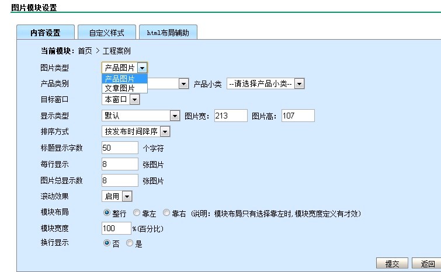The height and width of the screenshot is (272, 441).
Task: Click the 图片宽 input field
Action: coord(231,116)
